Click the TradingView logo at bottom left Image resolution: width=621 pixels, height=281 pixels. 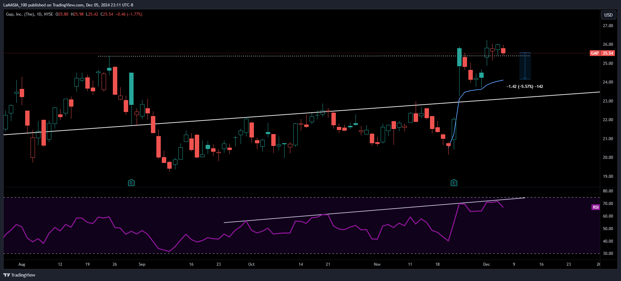click(x=19, y=275)
